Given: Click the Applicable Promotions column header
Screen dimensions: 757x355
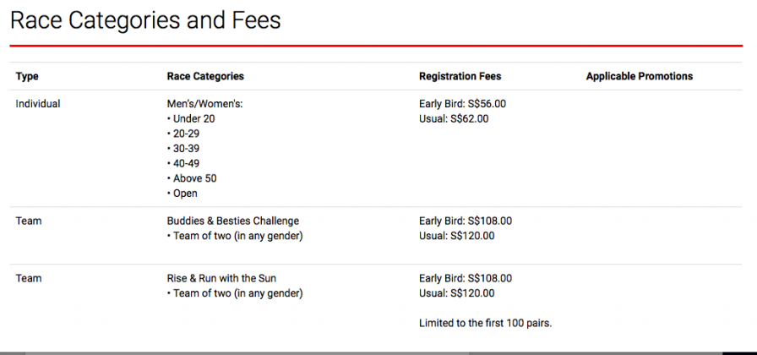Looking at the screenshot, I should click(640, 76).
